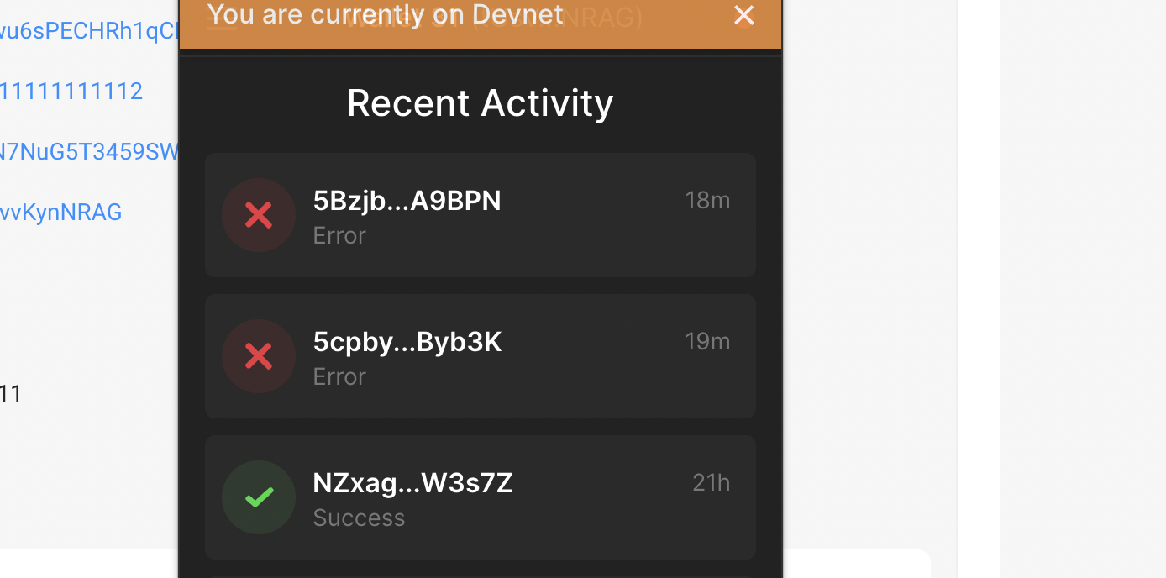Click the red error icon beside 5Bzjb...A9BPN
This screenshot has height=578, width=1166.
point(258,215)
